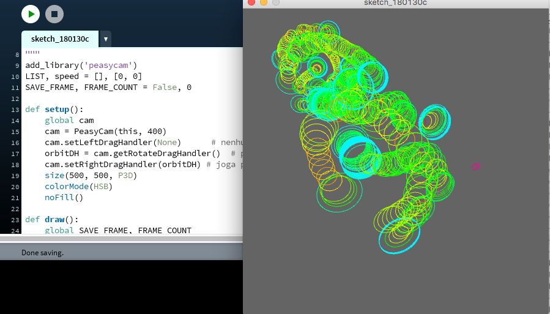550x314 pixels.
Task: Click the add_library('peasycam') line
Action: [x=81, y=65]
